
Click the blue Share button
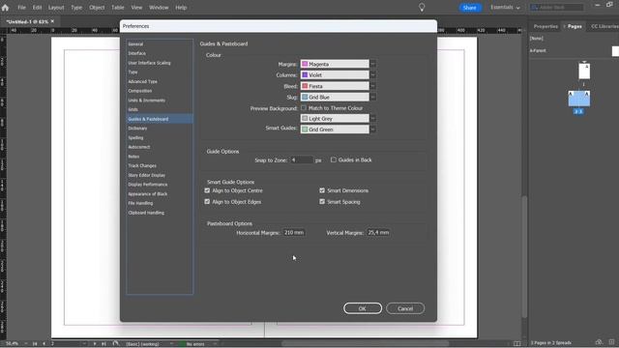(x=469, y=8)
